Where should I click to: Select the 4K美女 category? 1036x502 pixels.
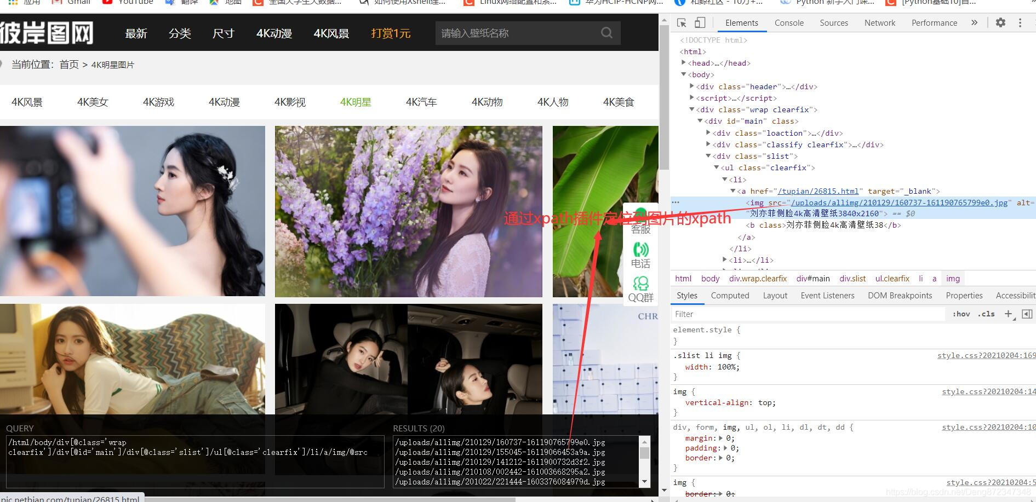coord(93,102)
